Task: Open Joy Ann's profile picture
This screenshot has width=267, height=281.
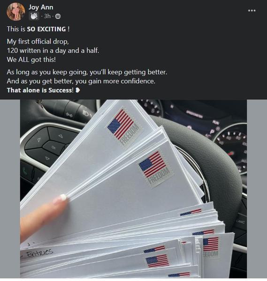Action: point(16,12)
